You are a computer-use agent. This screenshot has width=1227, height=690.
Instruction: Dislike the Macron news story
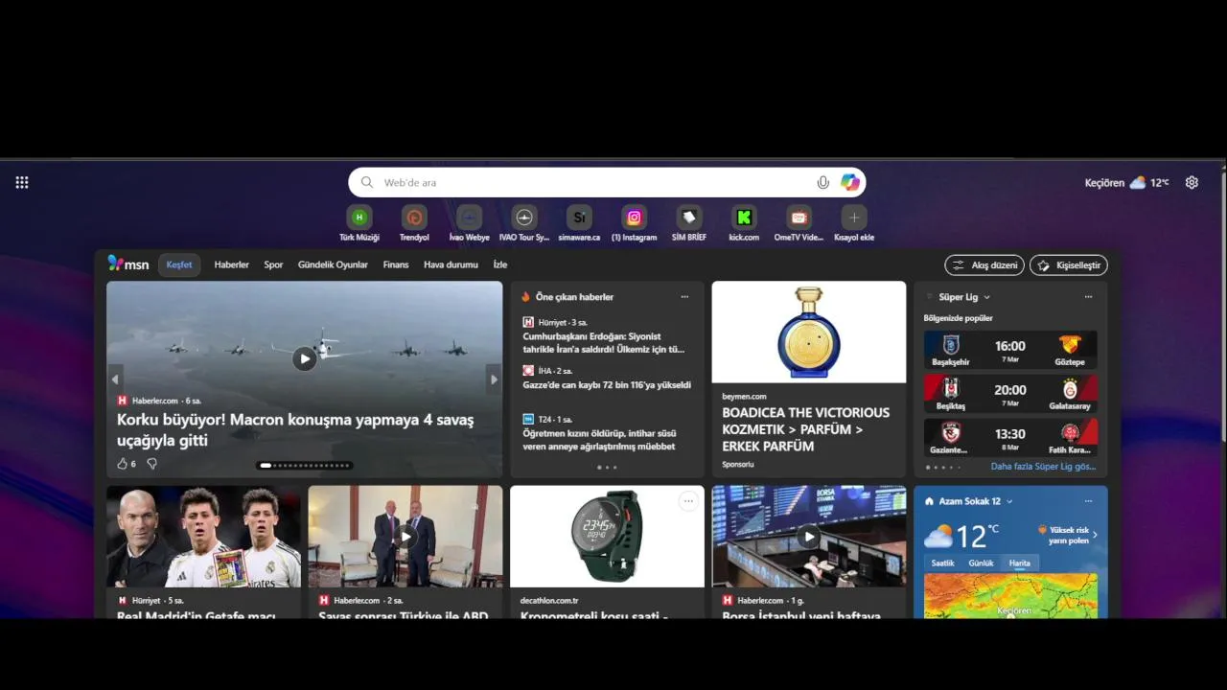click(x=151, y=464)
